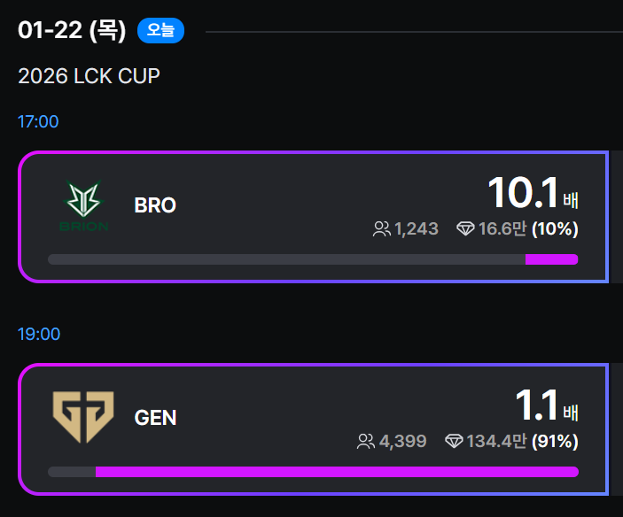Click the BRO betting ratio bar
The height and width of the screenshot is (517, 623).
tap(313, 259)
